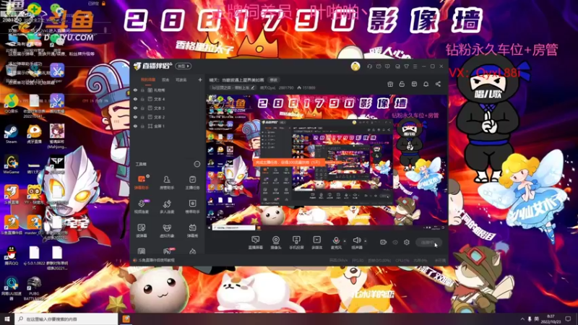Open the 多人连麦 multi-person mic tool
This screenshot has width=578, height=325.
point(167,207)
